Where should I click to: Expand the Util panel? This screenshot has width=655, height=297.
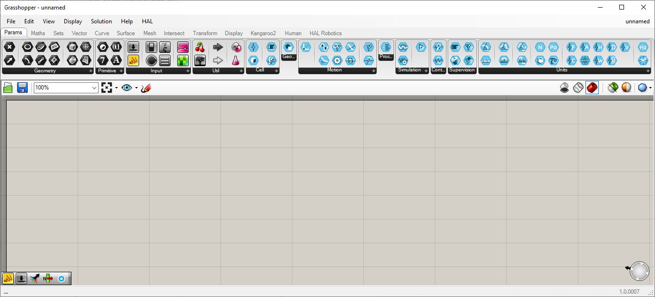pyautogui.click(x=241, y=71)
